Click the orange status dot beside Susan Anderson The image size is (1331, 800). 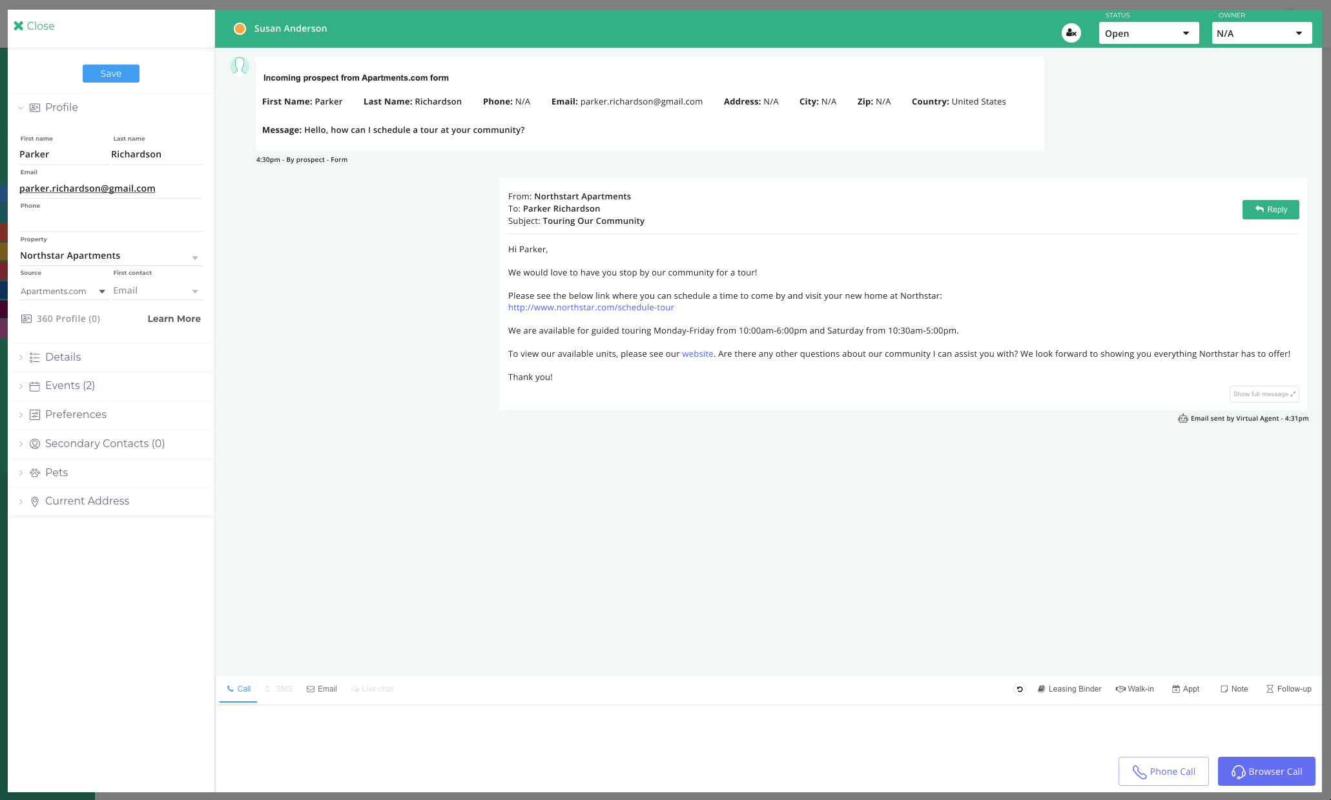[x=240, y=28]
